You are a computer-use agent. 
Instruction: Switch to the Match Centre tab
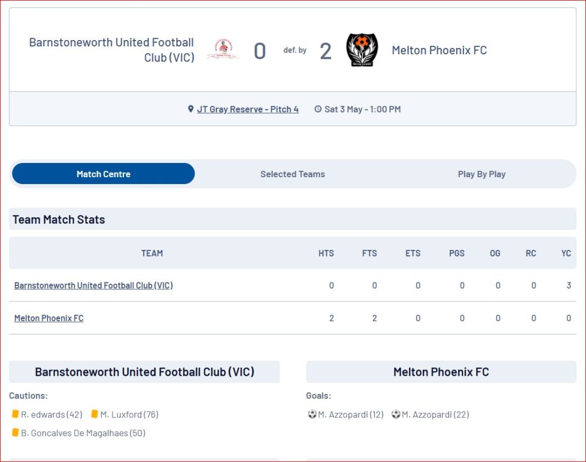[104, 174]
